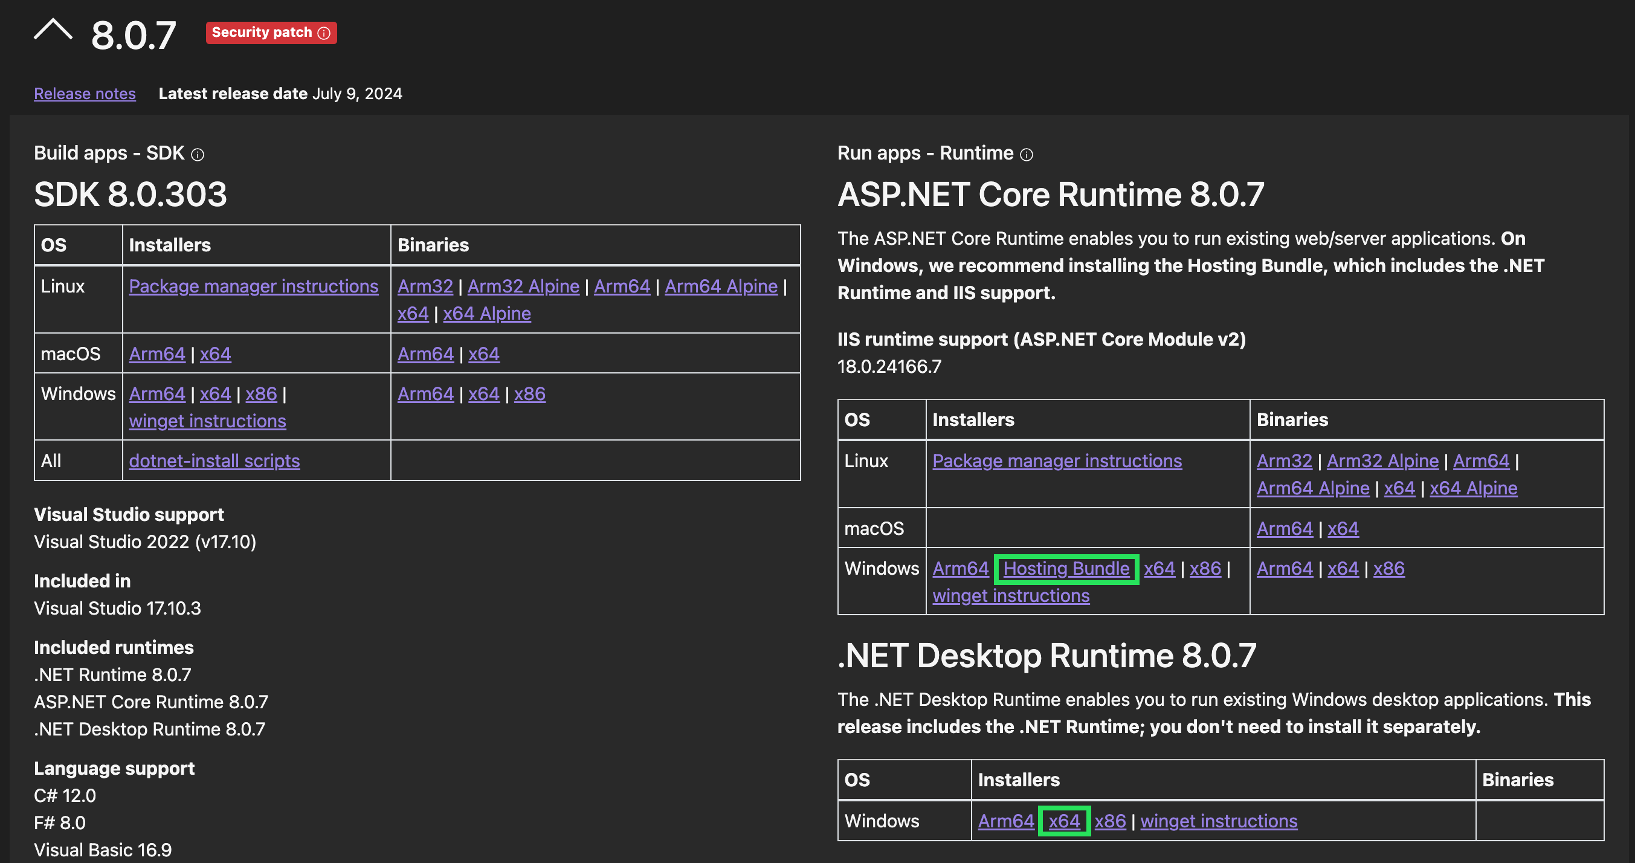Download SDK Windows x64 binary

tap(483, 393)
